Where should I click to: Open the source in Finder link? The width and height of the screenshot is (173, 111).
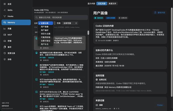(x=160, y=105)
